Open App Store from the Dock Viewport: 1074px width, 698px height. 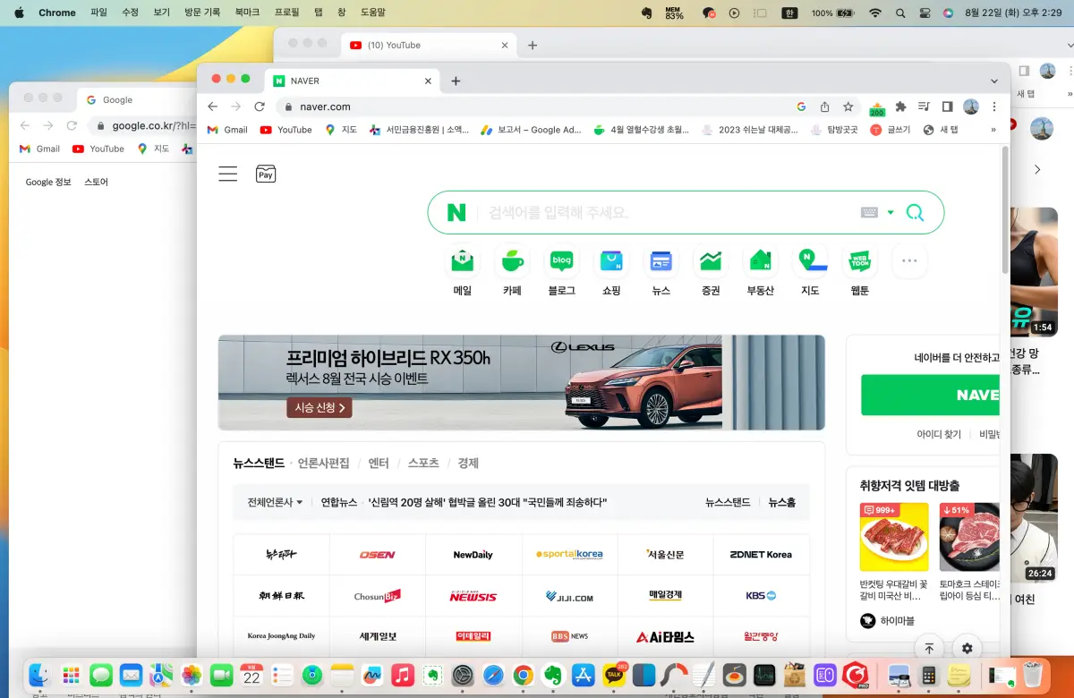584,675
